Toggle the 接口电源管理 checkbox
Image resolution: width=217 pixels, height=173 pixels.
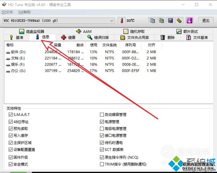[x=102, y=136]
